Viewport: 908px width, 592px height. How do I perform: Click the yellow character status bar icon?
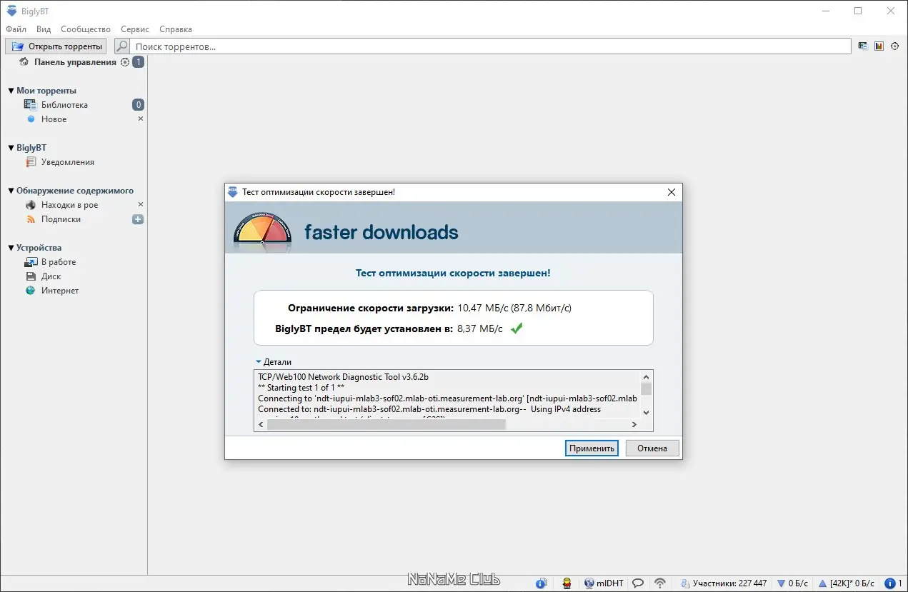click(567, 583)
